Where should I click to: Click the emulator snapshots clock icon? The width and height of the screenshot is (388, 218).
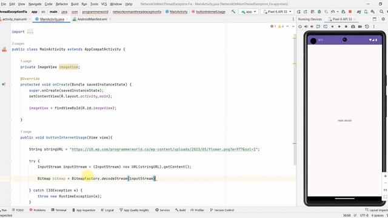coord(367,27)
